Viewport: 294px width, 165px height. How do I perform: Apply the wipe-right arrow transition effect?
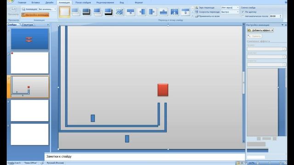pyautogui.click(x=153, y=12)
